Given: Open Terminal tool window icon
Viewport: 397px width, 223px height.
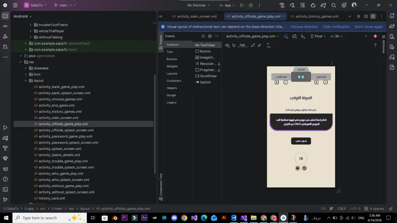Looking at the screenshot, I should coord(5,189).
